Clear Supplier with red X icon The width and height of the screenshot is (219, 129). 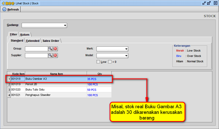(55, 55)
